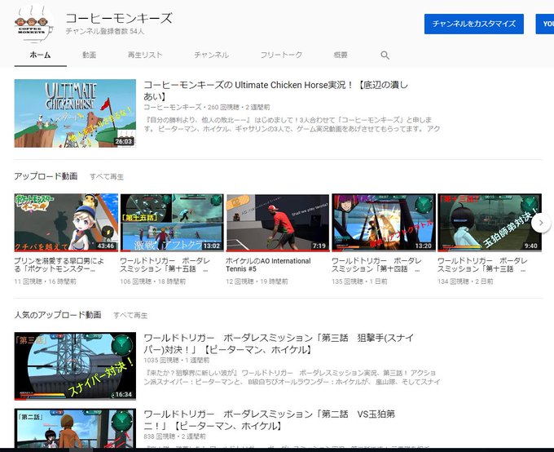Open channel search magnifier icon
The width and height of the screenshot is (554, 452).
point(385,55)
